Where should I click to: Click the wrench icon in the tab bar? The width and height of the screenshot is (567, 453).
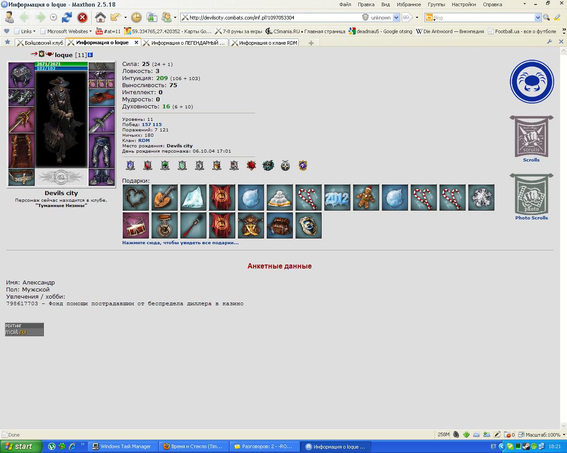pyautogui.click(x=550, y=42)
